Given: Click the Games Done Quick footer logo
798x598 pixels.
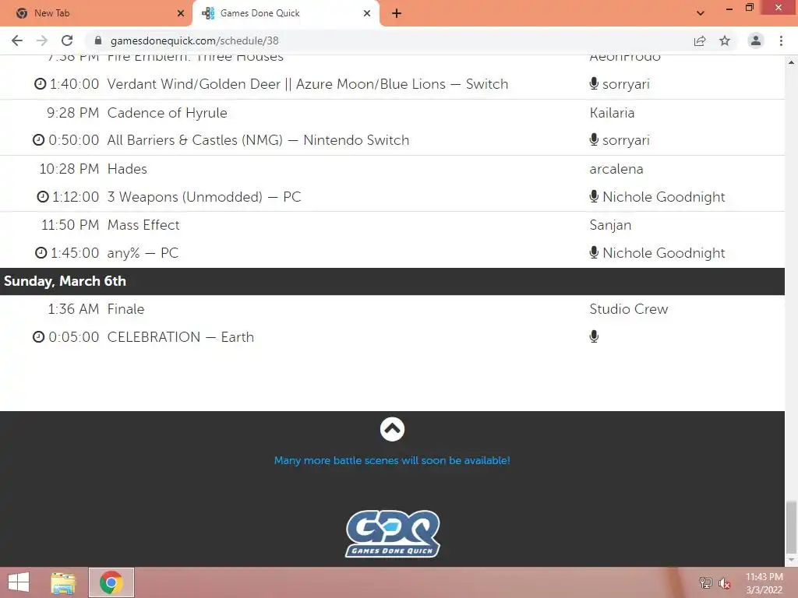Looking at the screenshot, I should (x=393, y=533).
